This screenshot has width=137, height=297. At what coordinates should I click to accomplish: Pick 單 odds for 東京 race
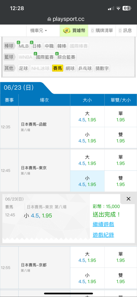[x=120, y=160]
